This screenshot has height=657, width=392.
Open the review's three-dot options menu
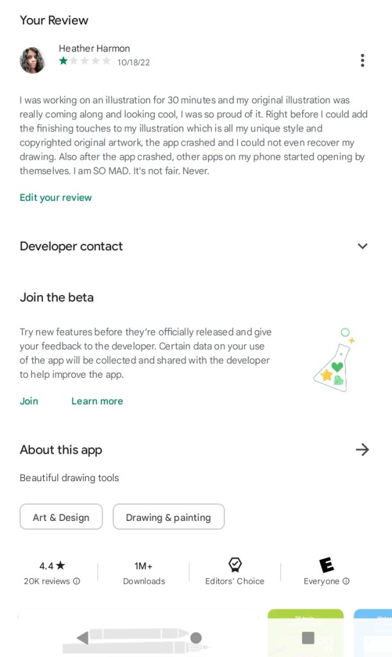(362, 60)
